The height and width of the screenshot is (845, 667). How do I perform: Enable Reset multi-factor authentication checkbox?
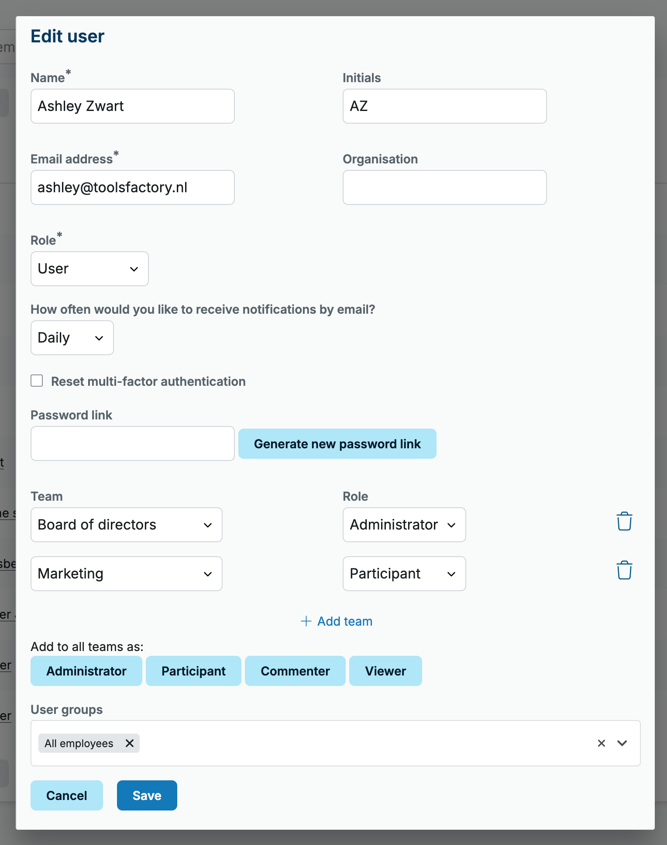pyautogui.click(x=37, y=381)
